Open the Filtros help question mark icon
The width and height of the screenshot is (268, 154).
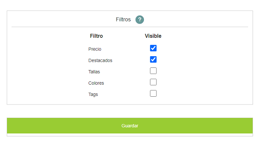[x=140, y=19]
